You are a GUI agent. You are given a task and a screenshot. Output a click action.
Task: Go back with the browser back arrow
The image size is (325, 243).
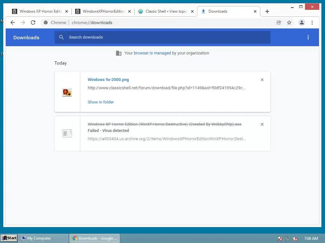pyautogui.click(x=13, y=22)
